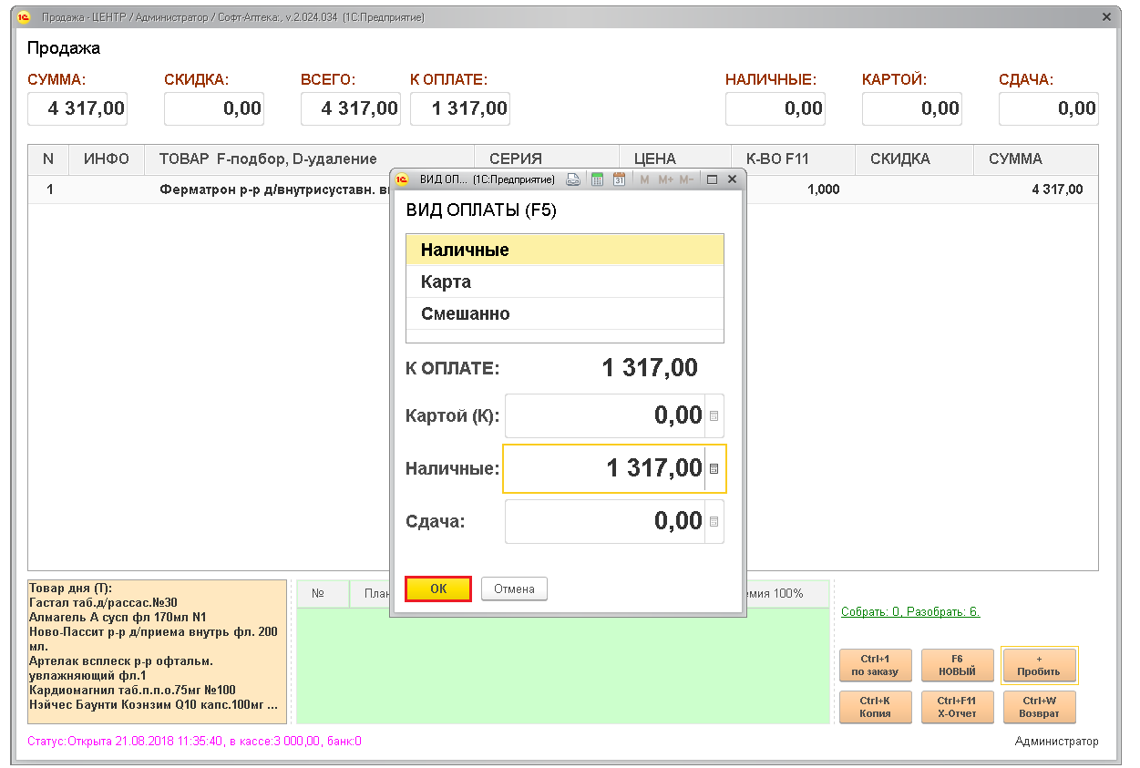Open calculator beside the Наличные field
The height and width of the screenshot is (768, 1140).
point(714,469)
